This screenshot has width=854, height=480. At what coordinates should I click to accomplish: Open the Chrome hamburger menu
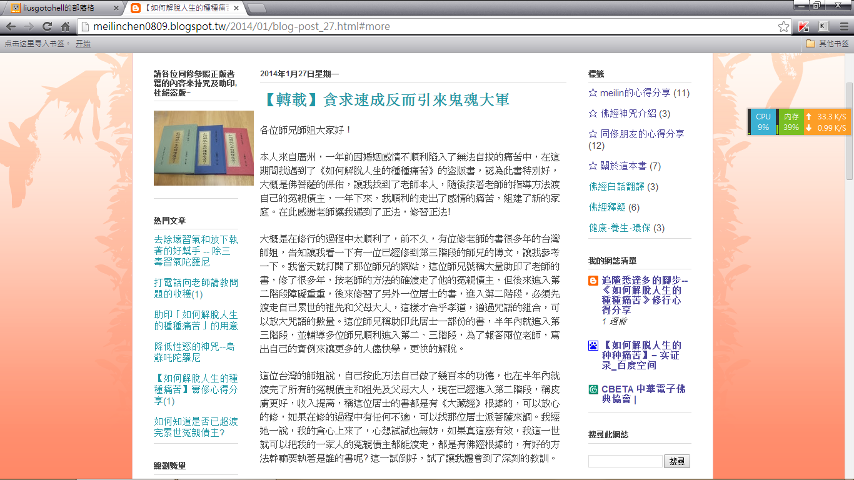tap(844, 27)
